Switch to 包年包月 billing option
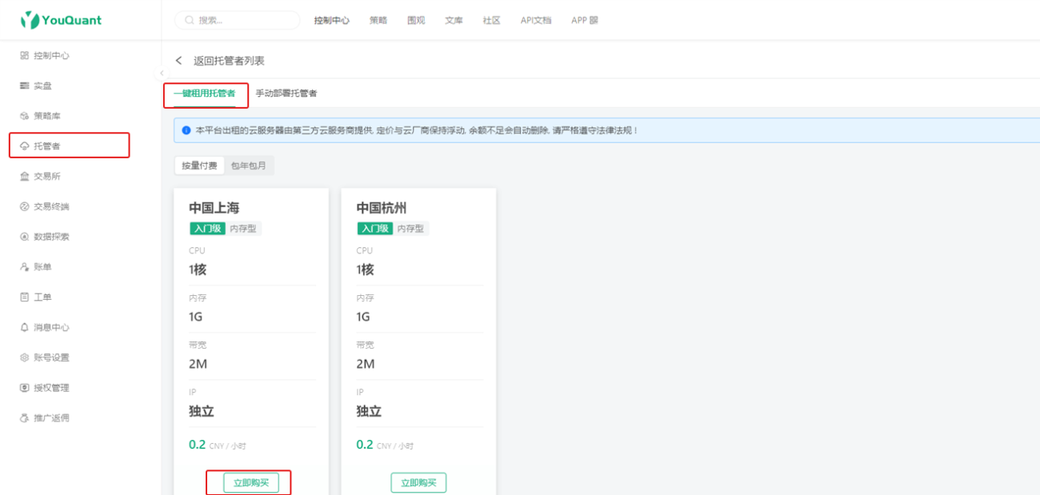 (x=249, y=166)
